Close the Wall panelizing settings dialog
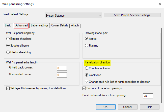Screen dimensions: 164x112 [x=159, y=4]
